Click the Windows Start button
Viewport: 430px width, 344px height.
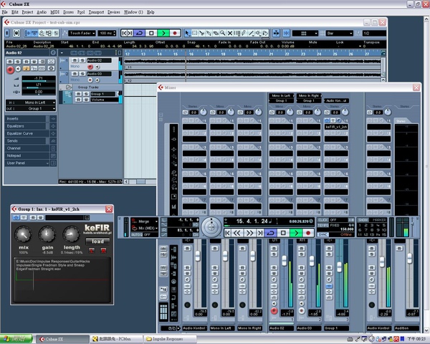16,339
